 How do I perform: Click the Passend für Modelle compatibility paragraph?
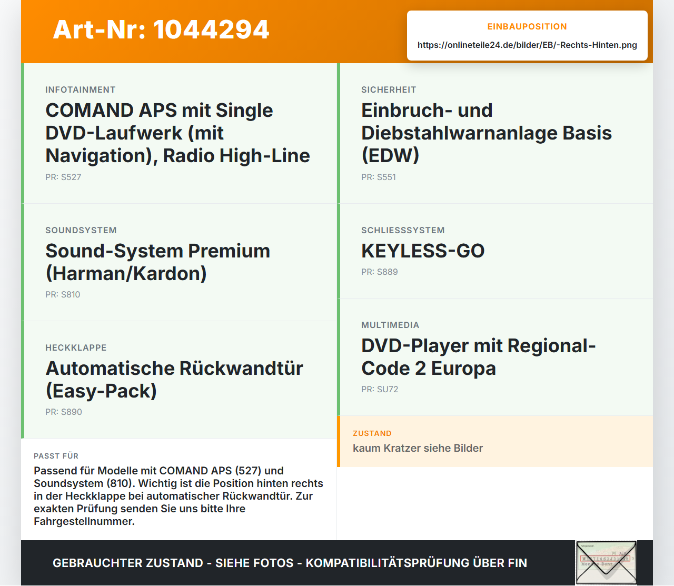pos(179,496)
